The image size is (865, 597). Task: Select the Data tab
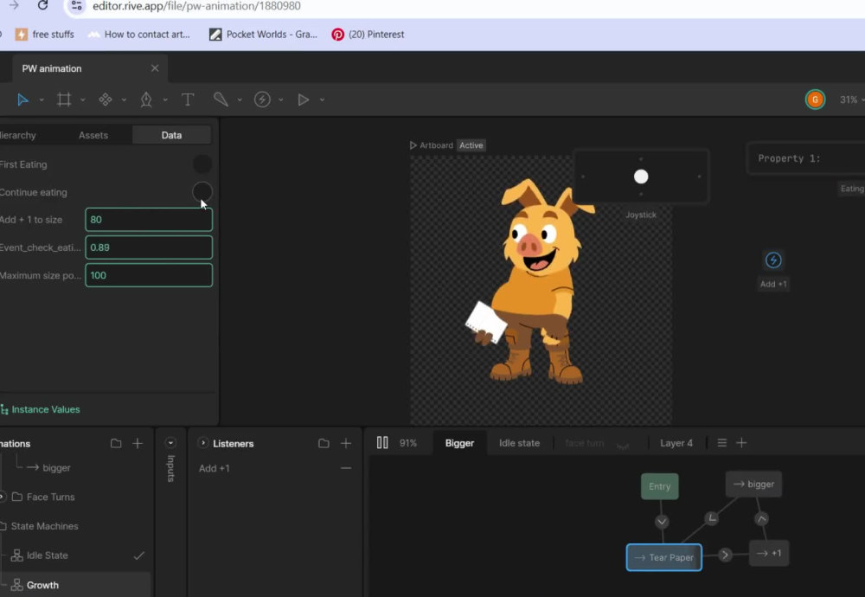click(x=171, y=135)
